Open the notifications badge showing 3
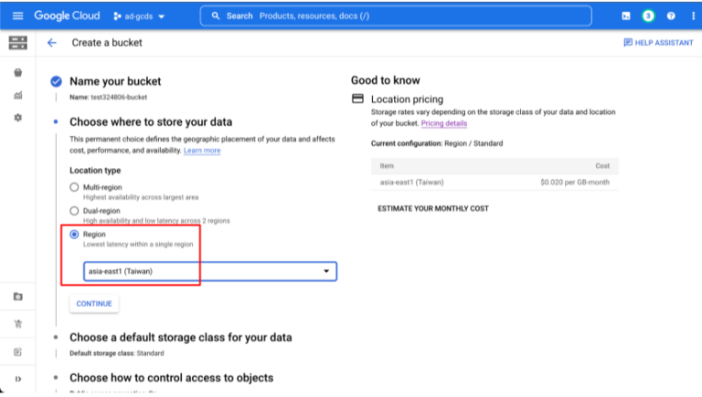 point(648,16)
